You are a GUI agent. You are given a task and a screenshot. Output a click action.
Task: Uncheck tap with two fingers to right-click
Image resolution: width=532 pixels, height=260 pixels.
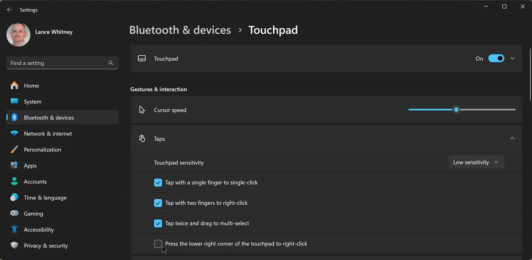coord(158,203)
